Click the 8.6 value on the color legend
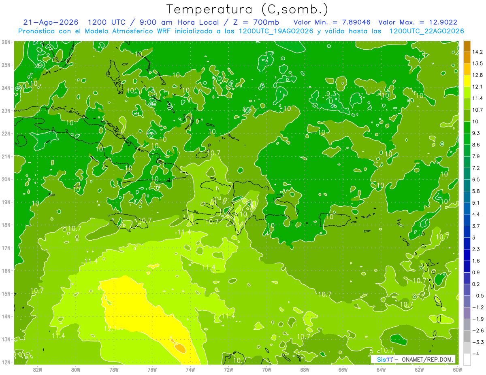Screen dimensions: 486x375 pos(476,145)
